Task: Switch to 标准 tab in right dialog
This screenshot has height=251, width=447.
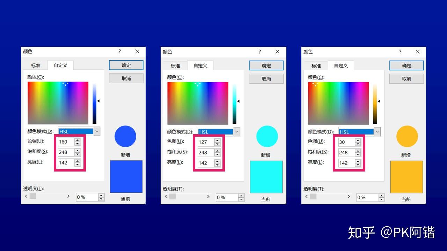Action: tap(316, 66)
